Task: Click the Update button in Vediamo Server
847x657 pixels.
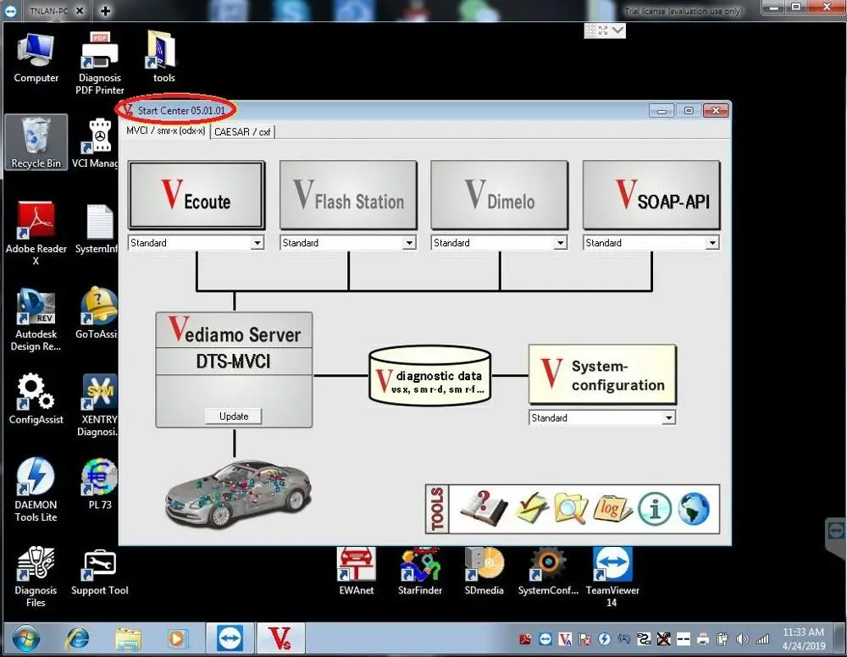Action: coord(234,417)
